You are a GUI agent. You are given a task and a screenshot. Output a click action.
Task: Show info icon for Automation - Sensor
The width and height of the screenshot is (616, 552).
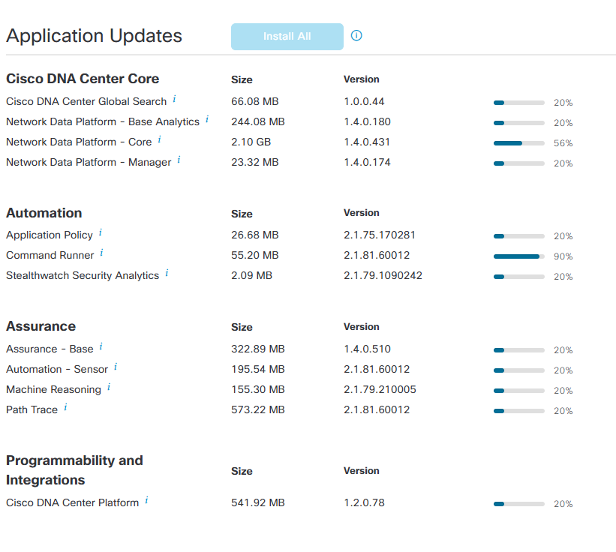pyautogui.click(x=116, y=367)
